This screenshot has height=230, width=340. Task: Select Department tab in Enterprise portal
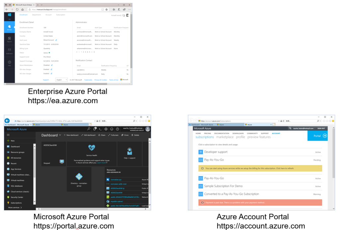tap(37, 15)
